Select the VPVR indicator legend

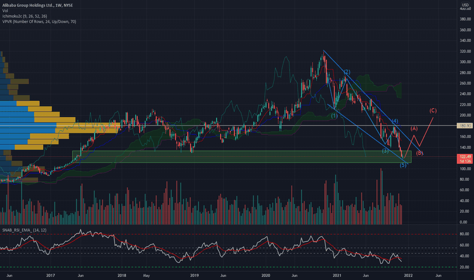(39, 21)
